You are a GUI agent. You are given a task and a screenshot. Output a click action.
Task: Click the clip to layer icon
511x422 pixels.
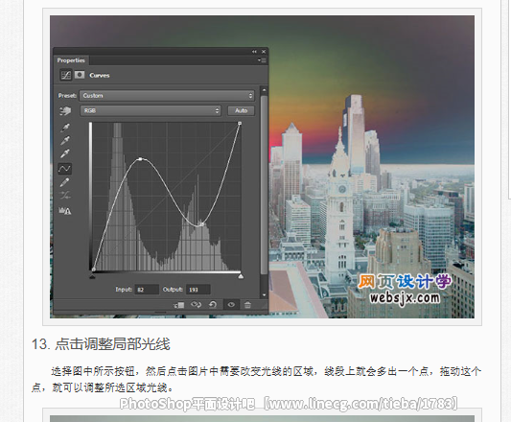point(179,305)
